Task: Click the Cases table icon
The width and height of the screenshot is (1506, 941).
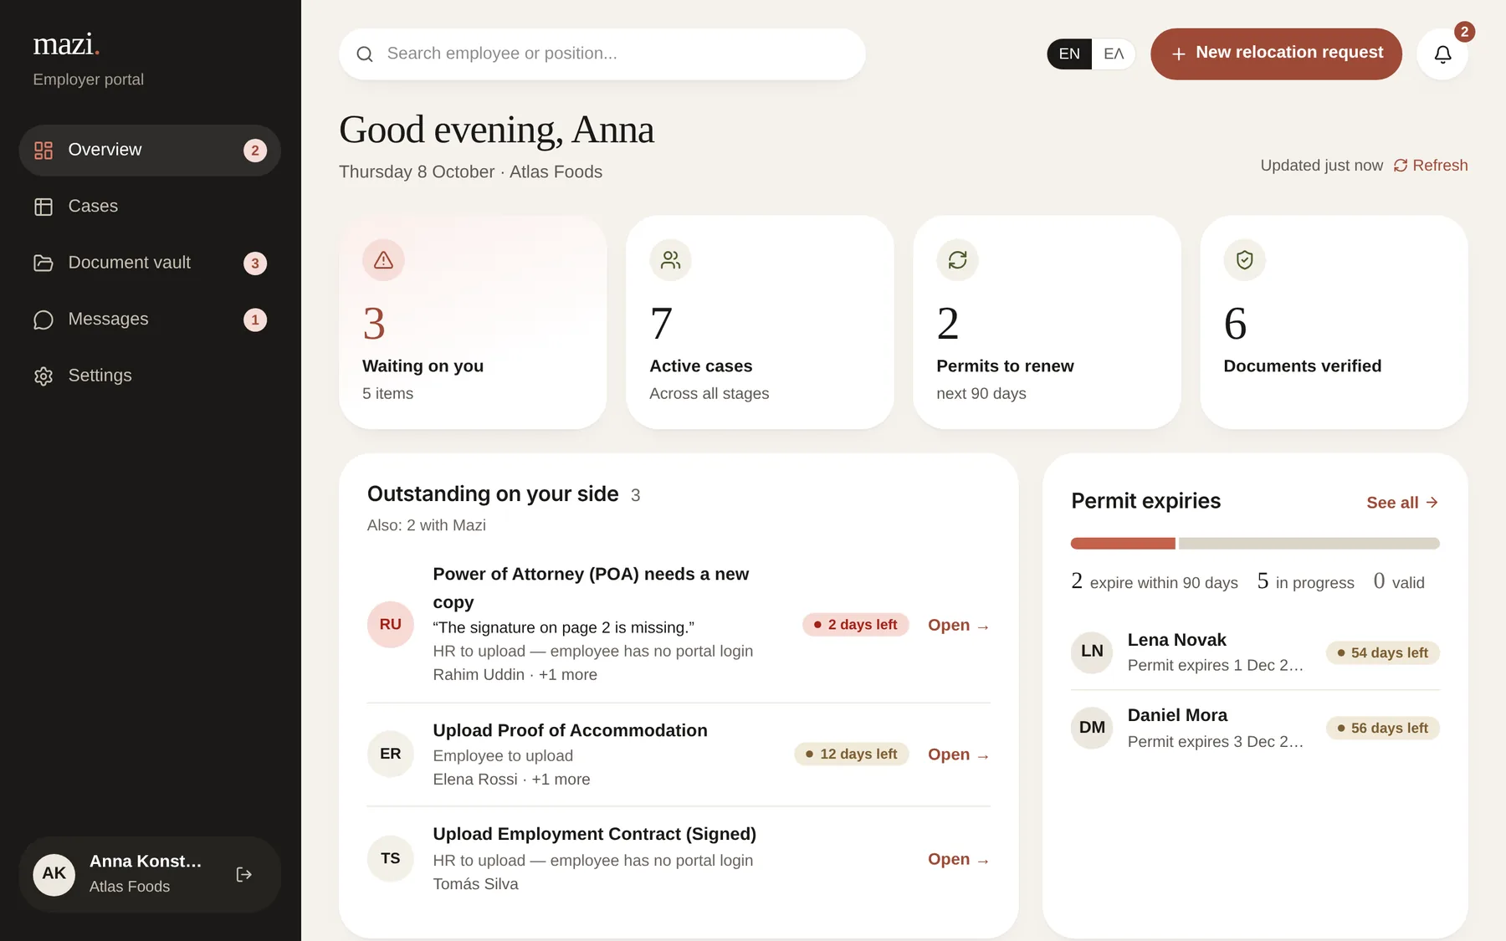Action: click(x=44, y=207)
